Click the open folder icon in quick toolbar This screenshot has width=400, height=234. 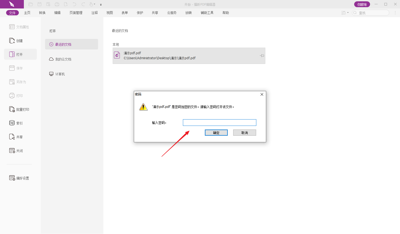31,4
